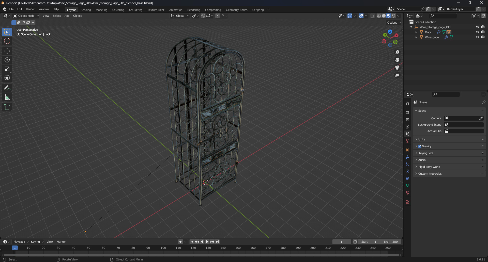Viewport: 488px width, 262px height.
Task: Open the Playback popover
Action: (x=21, y=242)
